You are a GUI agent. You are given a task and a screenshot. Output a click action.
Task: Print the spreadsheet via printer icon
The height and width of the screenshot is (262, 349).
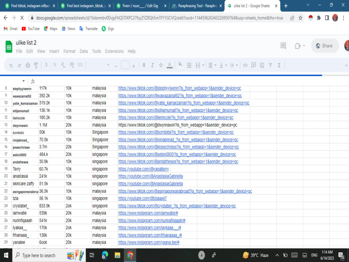click(x=28, y=65)
